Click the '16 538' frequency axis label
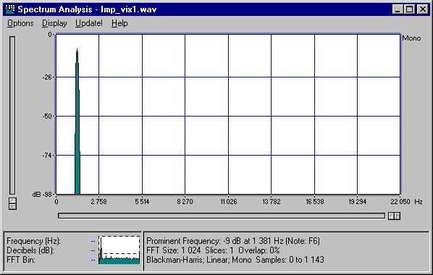 coord(314,202)
